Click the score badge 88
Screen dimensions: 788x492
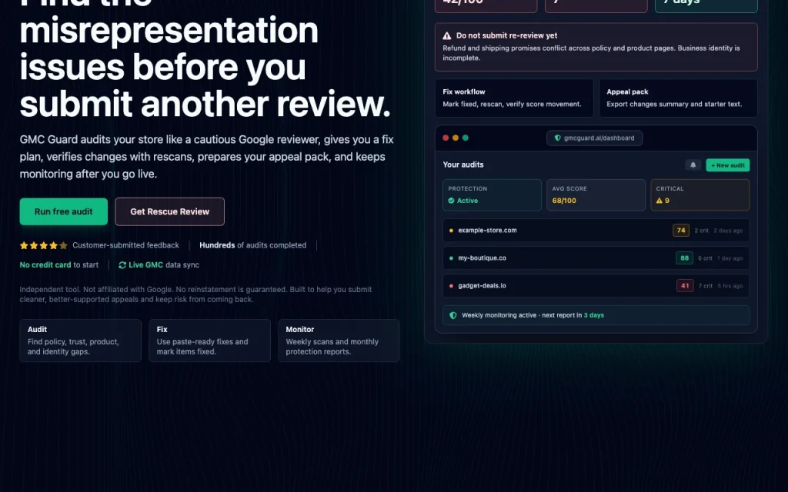[684, 258]
